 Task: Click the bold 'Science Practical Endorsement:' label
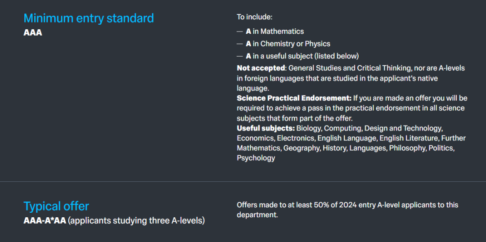click(294, 98)
